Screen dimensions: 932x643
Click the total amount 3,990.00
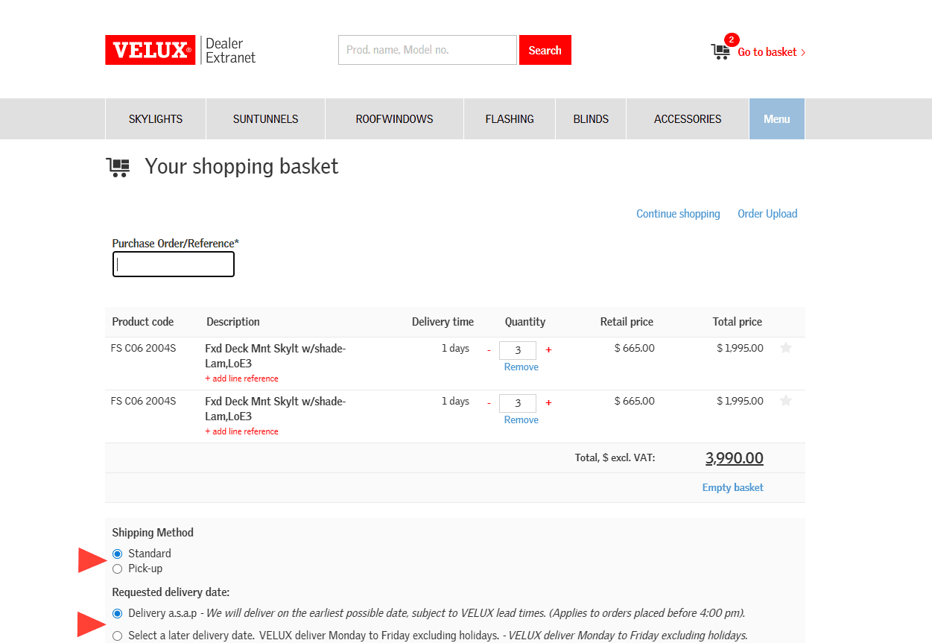pos(735,458)
